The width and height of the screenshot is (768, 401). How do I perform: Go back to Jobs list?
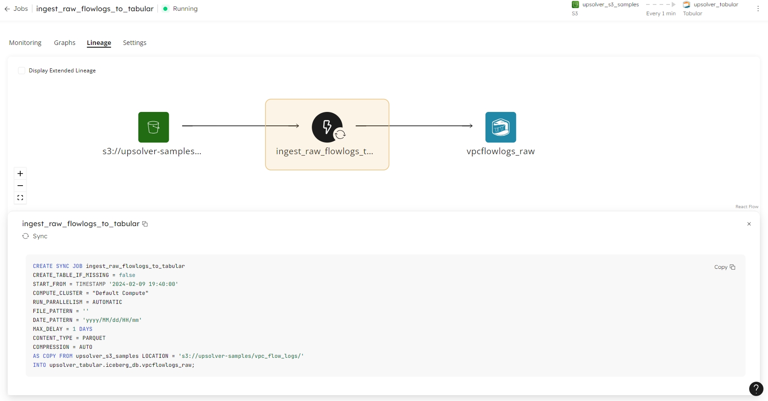[x=16, y=9]
